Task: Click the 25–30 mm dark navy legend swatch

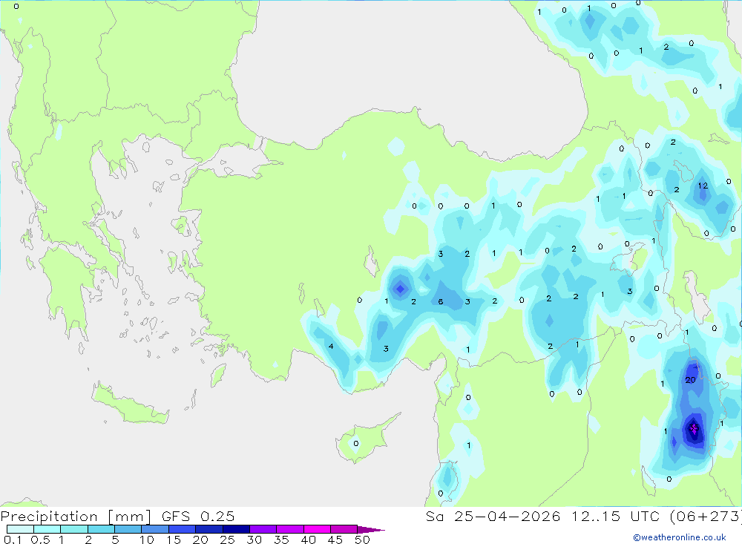Action: [x=236, y=529]
